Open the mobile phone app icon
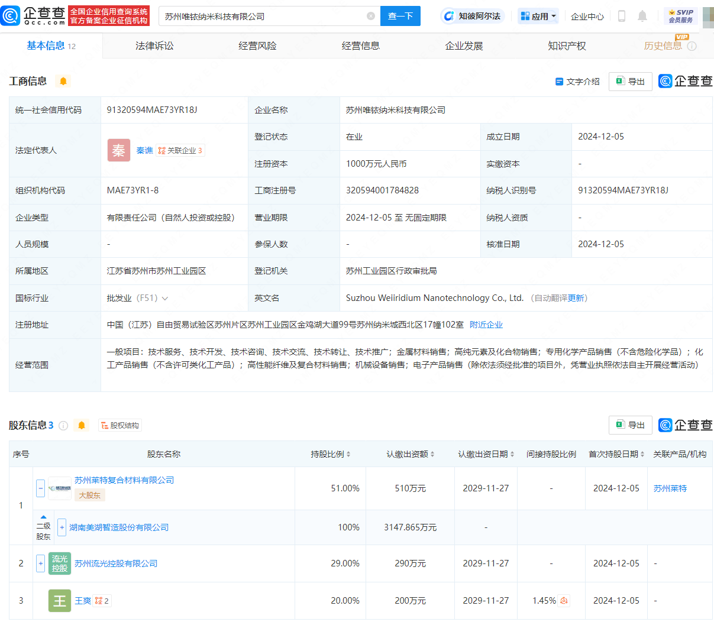 (x=621, y=16)
